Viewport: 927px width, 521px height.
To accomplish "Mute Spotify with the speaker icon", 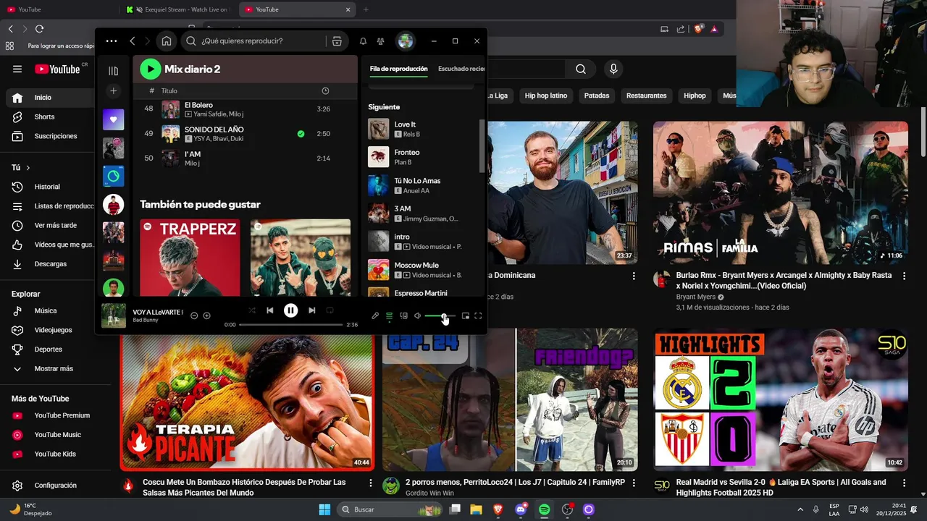I will [x=418, y=315].
